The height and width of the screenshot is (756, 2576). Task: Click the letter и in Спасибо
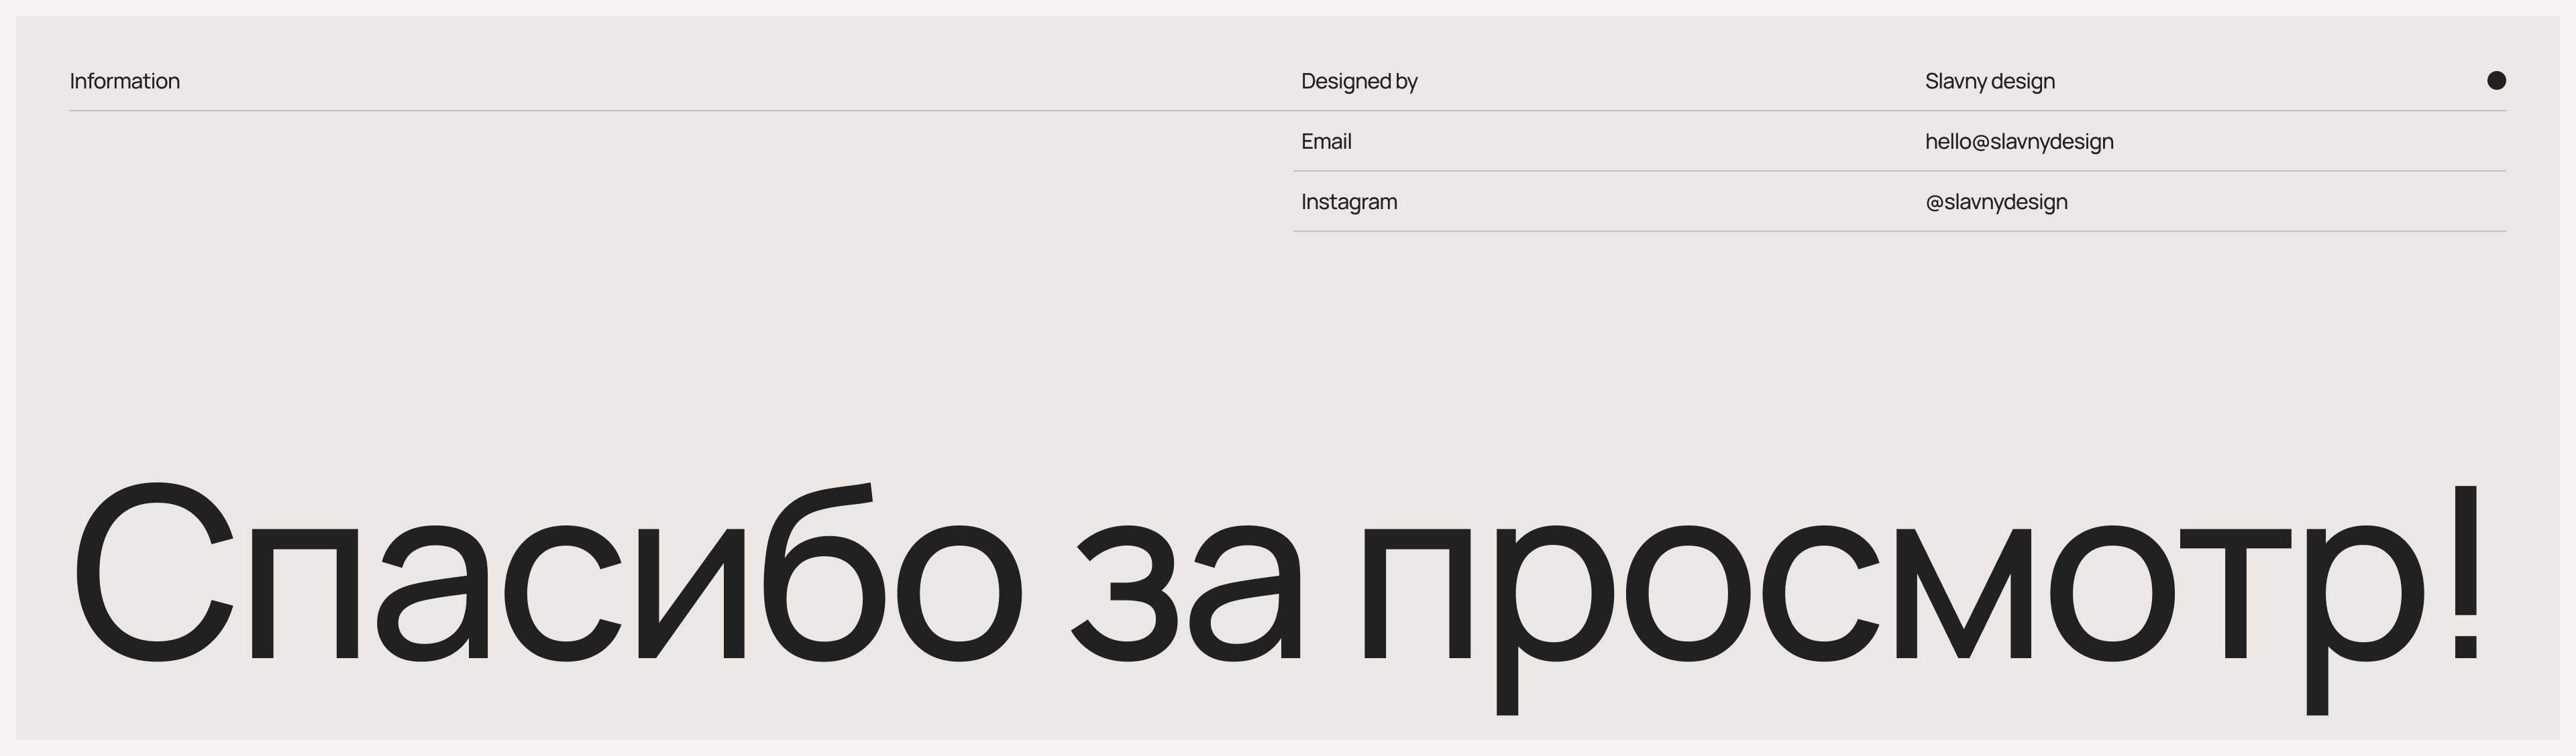[692, 594]
